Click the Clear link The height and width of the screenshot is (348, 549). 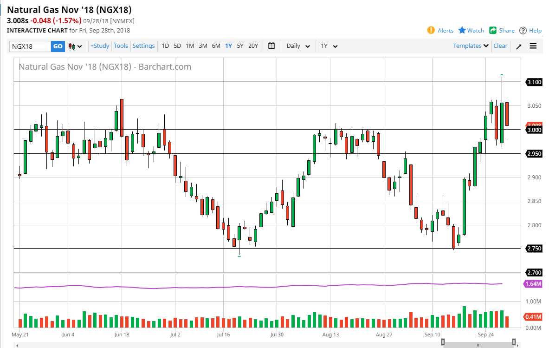tap(500, 46)
